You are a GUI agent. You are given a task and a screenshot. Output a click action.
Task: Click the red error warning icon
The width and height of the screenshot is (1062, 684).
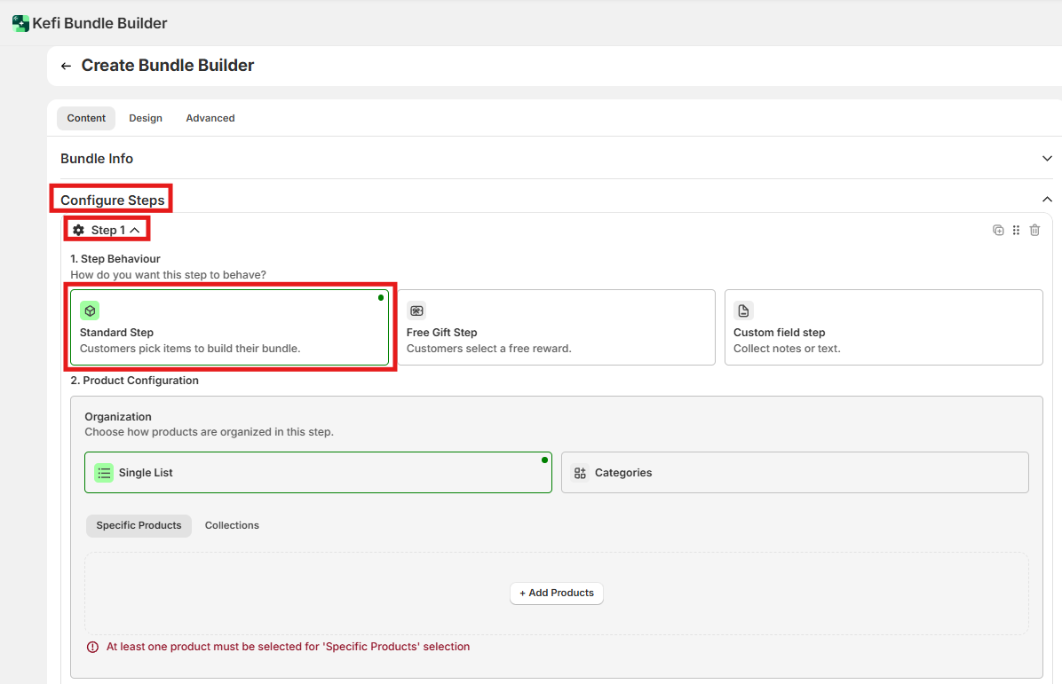click(x=92, y=647)
